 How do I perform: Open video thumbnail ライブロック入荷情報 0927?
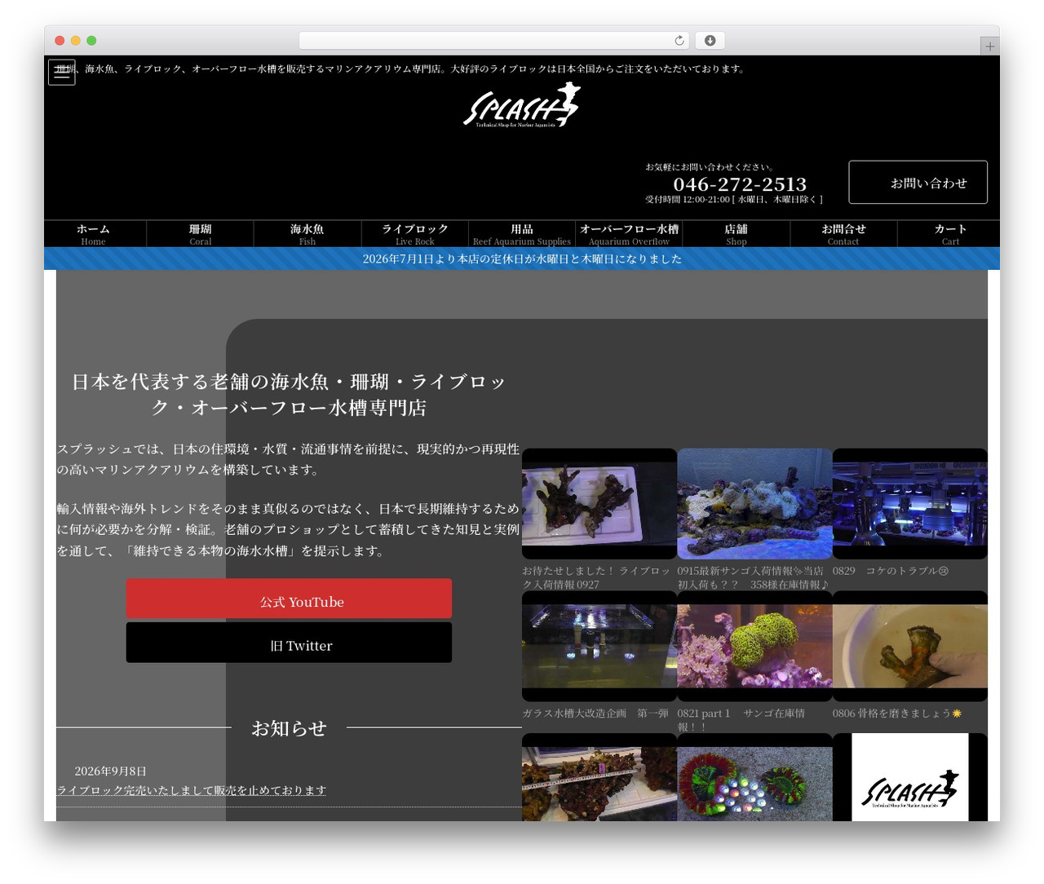pos(599,504)
